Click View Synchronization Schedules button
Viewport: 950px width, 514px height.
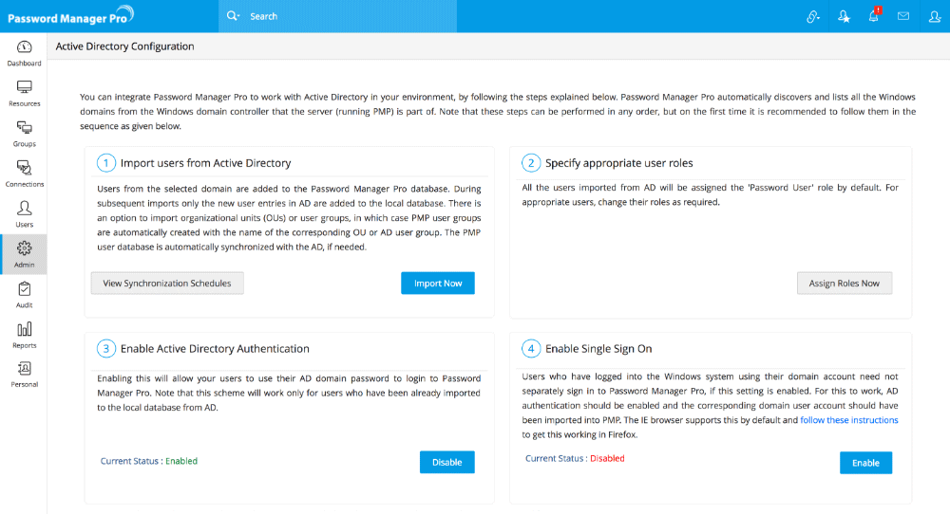167,283
